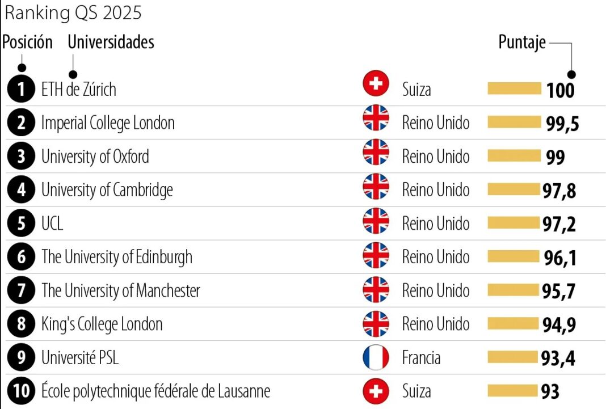
Task: Click the number 1 position badge
Action: pyautogui.click(x=21, y=89)
